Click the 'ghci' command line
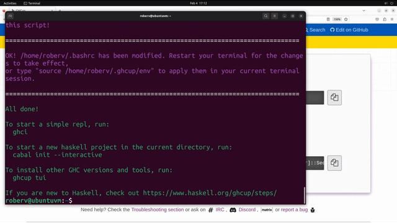 20,132
